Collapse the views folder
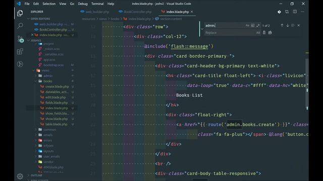The image size is (323, 181). click(34, 70)
